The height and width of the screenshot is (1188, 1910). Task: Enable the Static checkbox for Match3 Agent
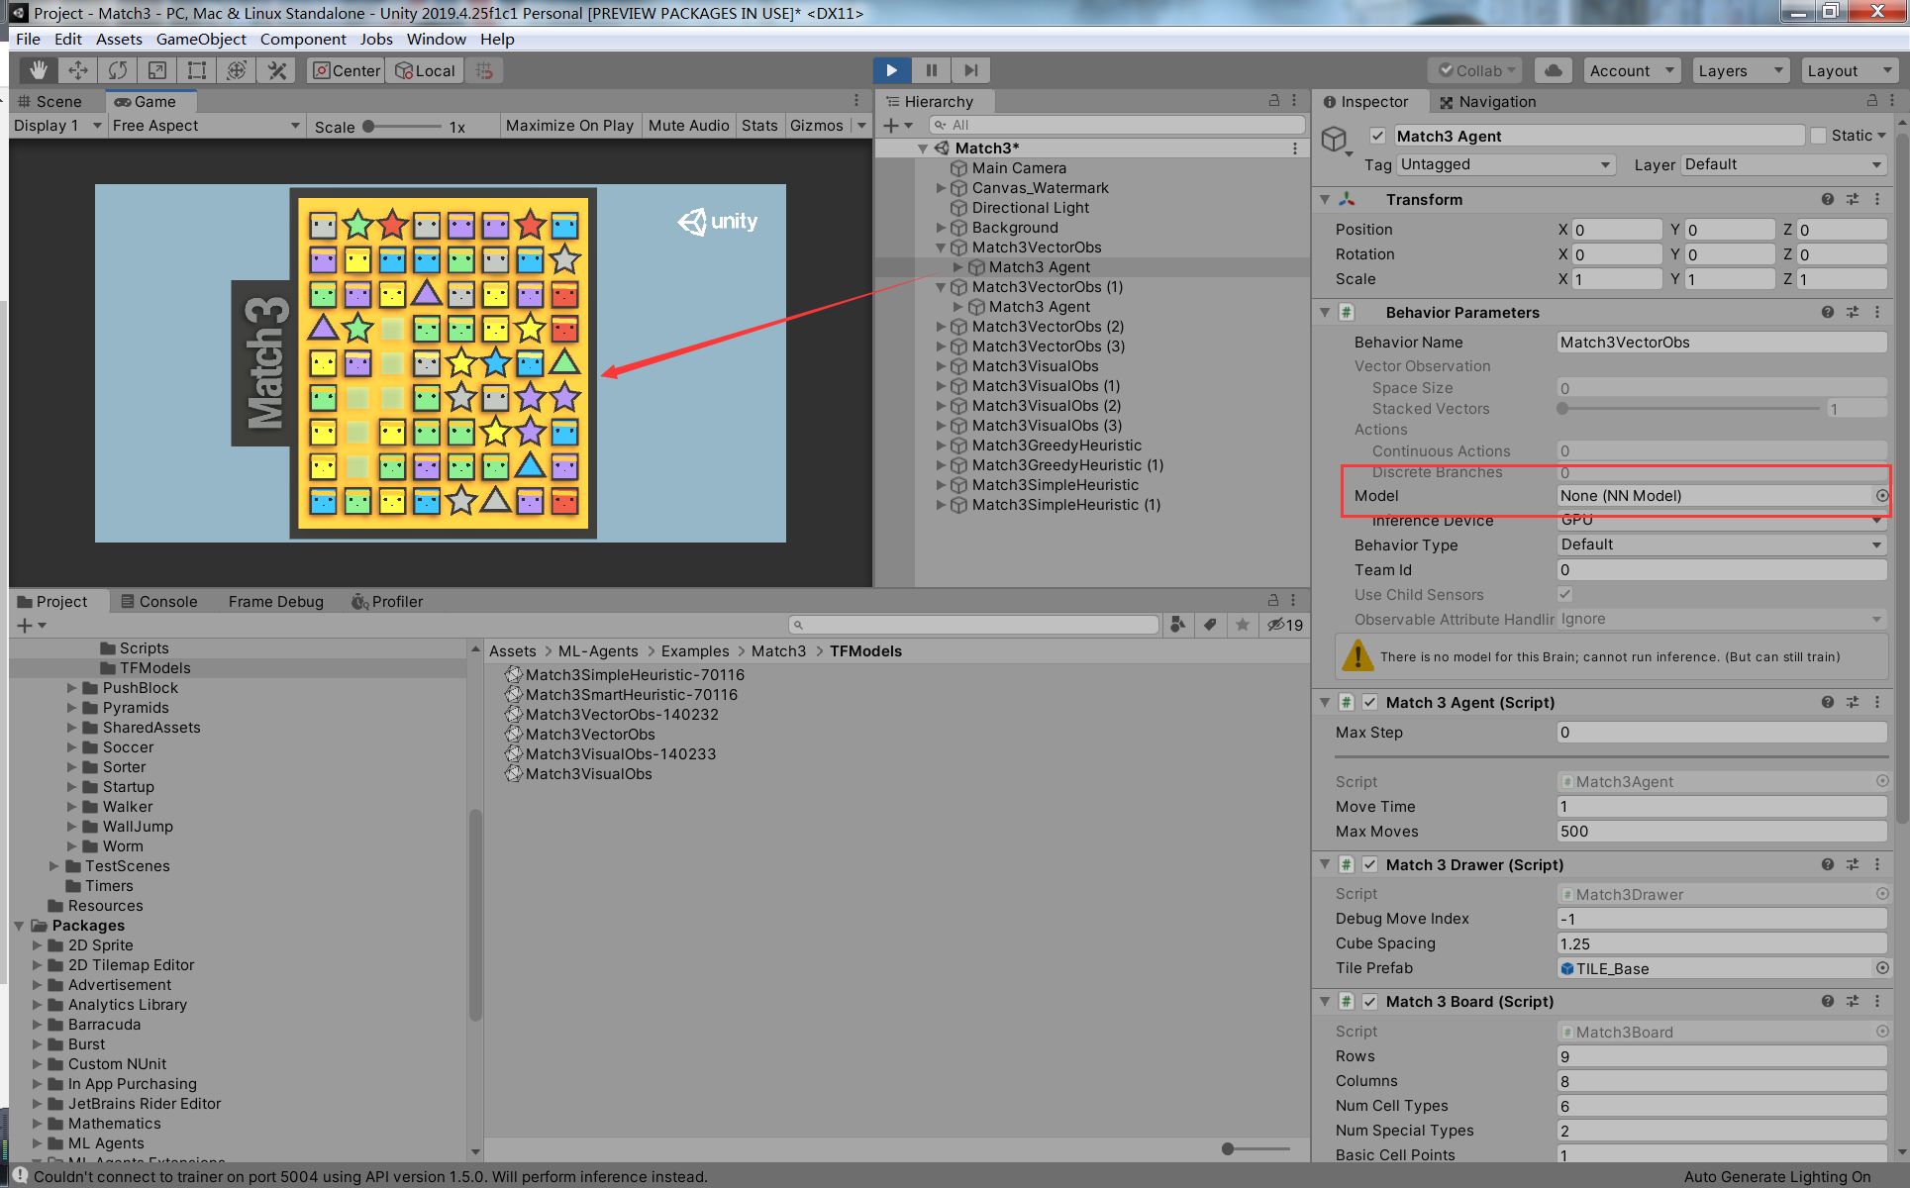click(x=1819, y=135)
